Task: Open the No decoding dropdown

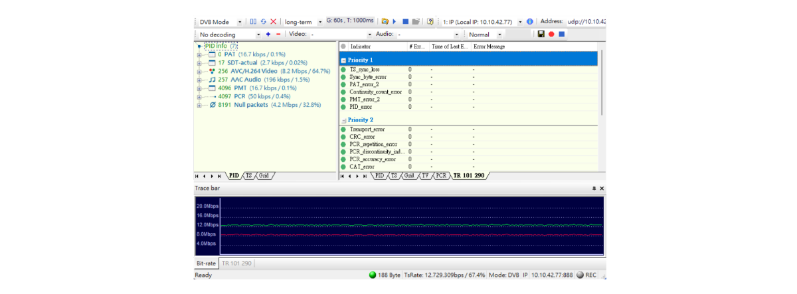Action: point(258,35)
